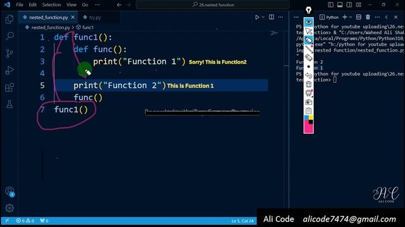The width and height of the screenshot is (405, 227).
Task: Split the editor to the right
Action: (x=271, y=17)
